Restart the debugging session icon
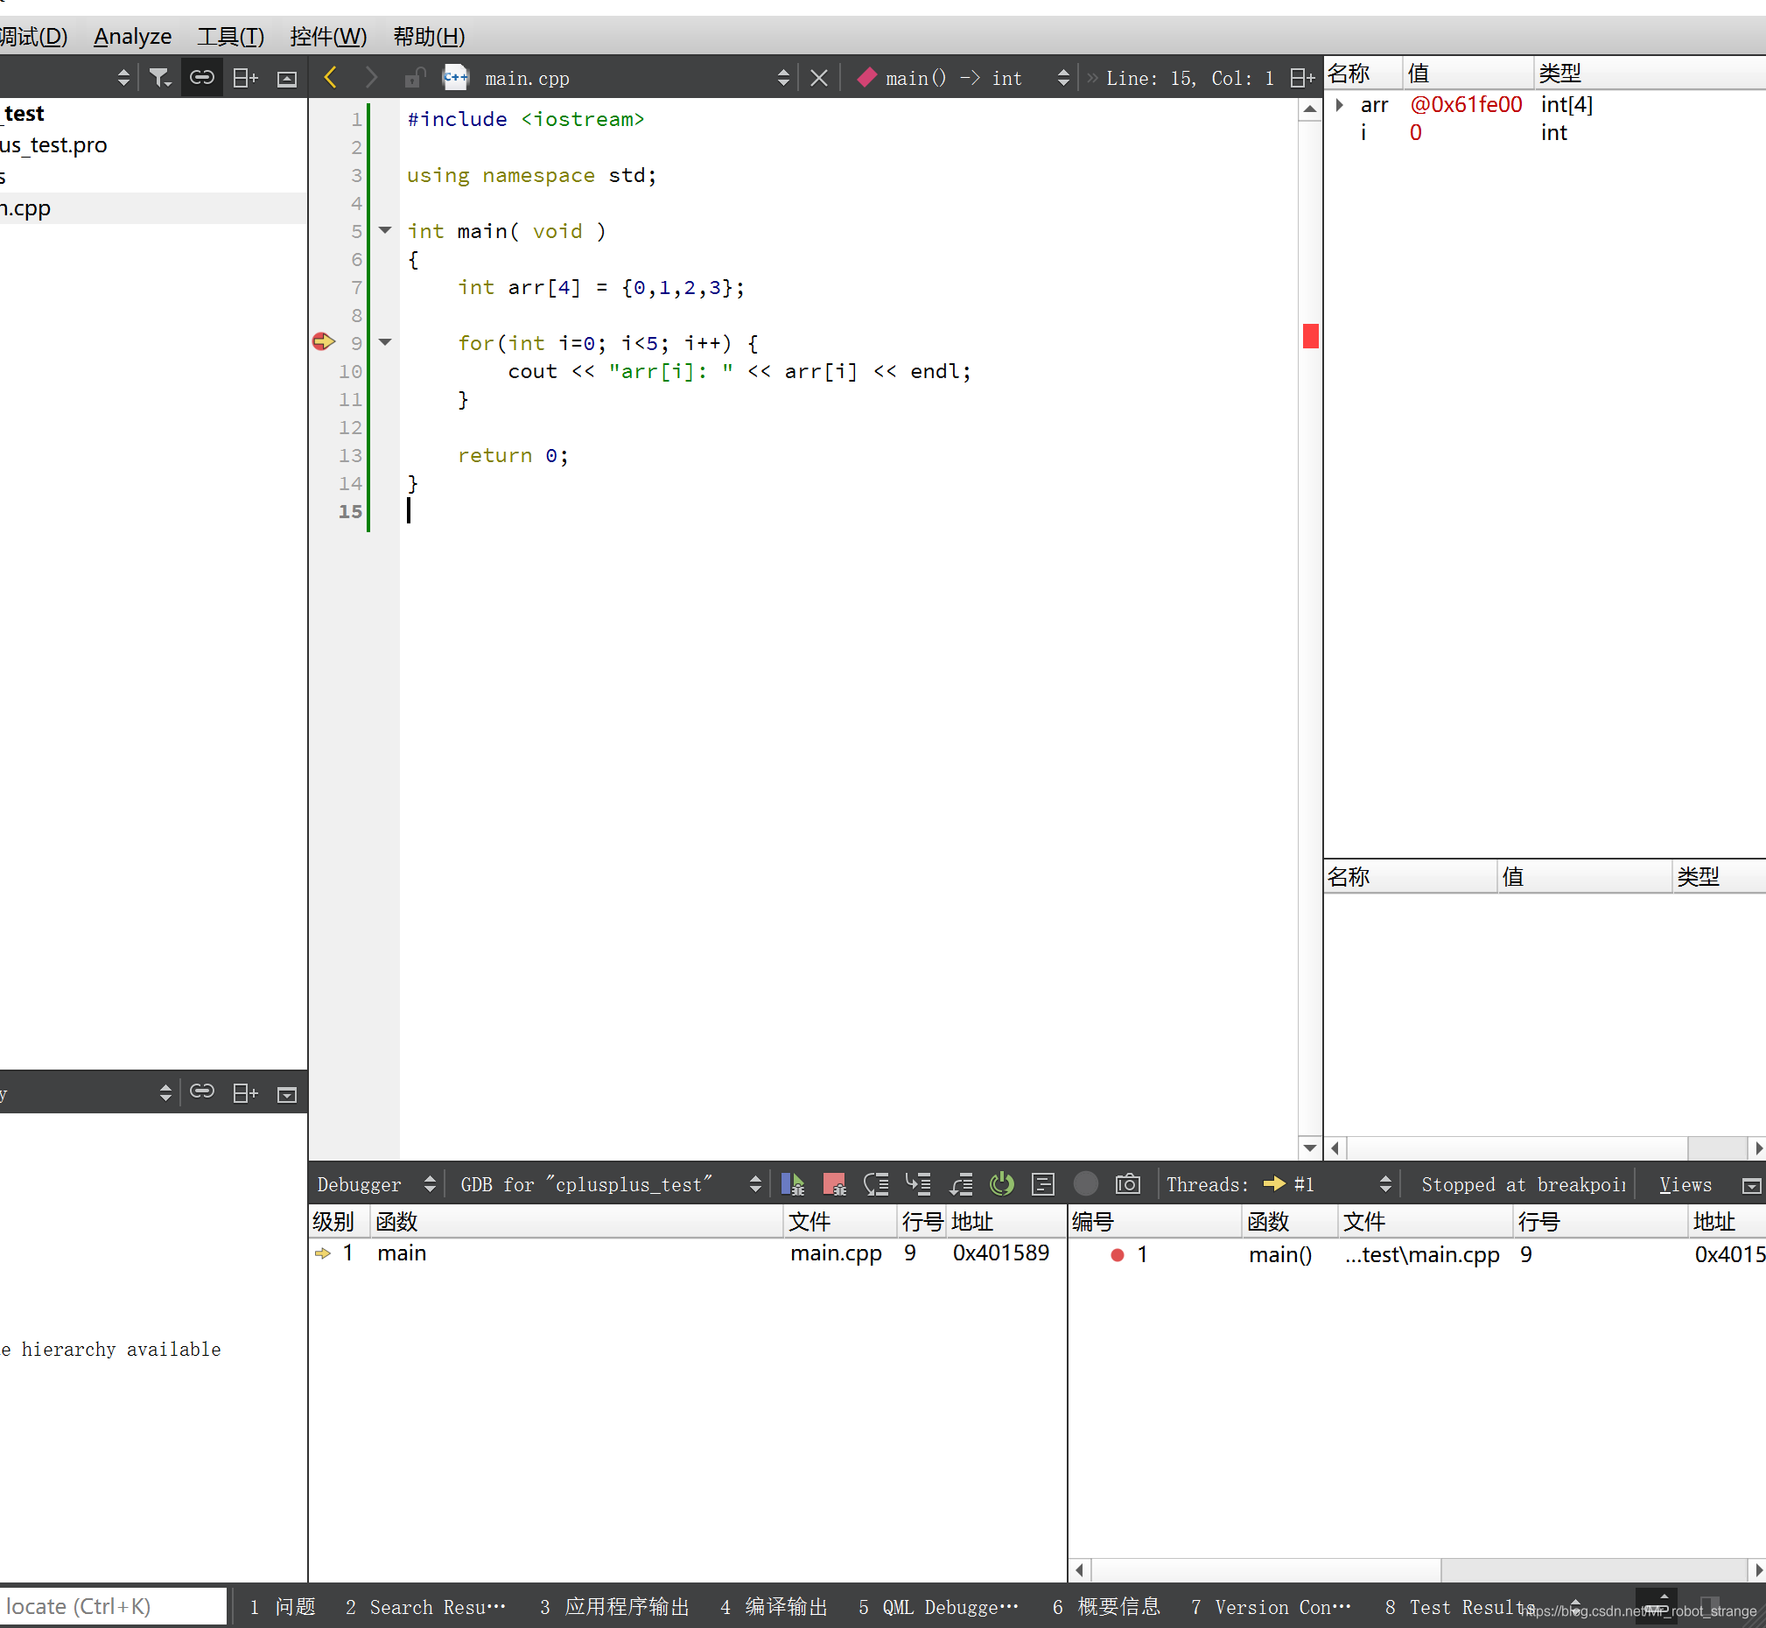This screenshot has width=1766, height=1628. tap(1001, 1184)
